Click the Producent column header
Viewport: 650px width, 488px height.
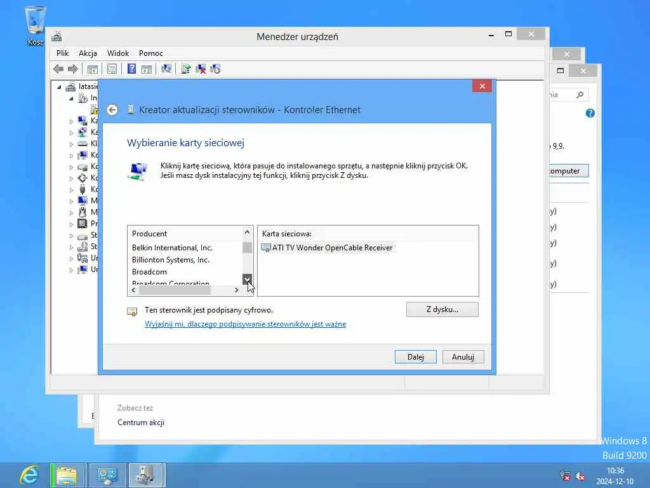(185, 234)
